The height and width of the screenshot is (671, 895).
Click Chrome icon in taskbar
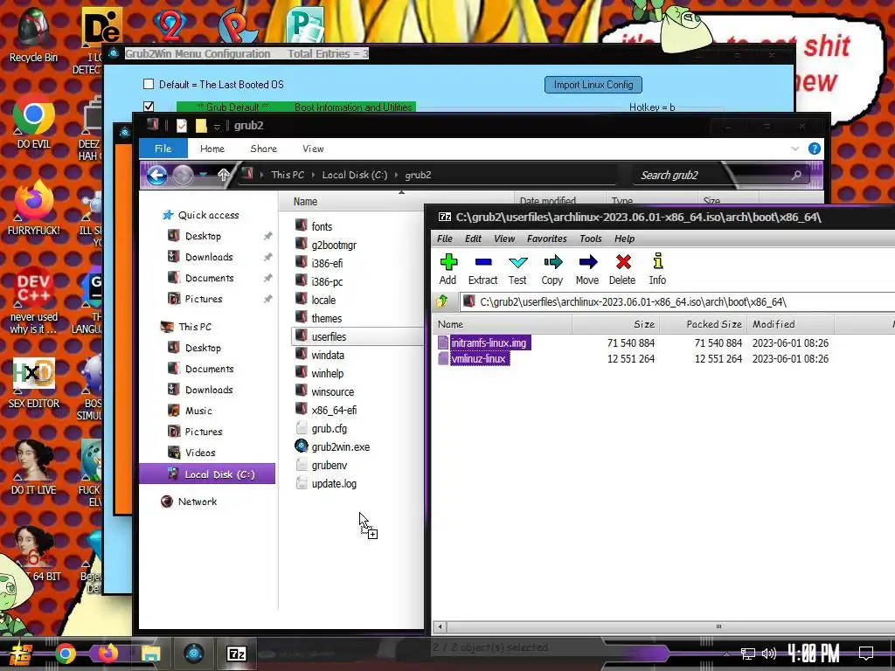(66, 654)
